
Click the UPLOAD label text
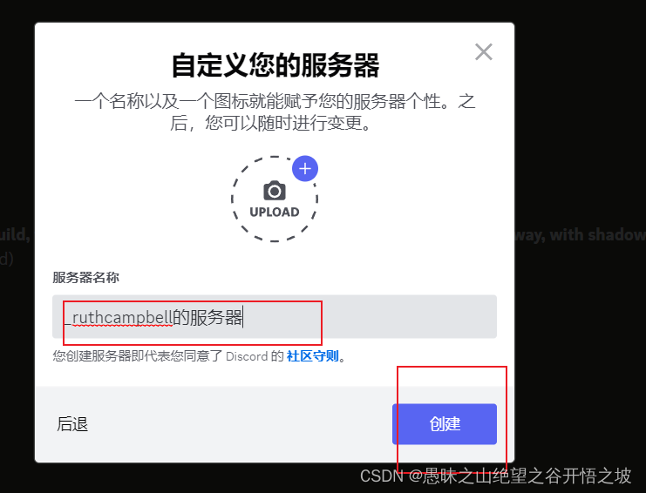pyautogui.click(x=275, y=212)
